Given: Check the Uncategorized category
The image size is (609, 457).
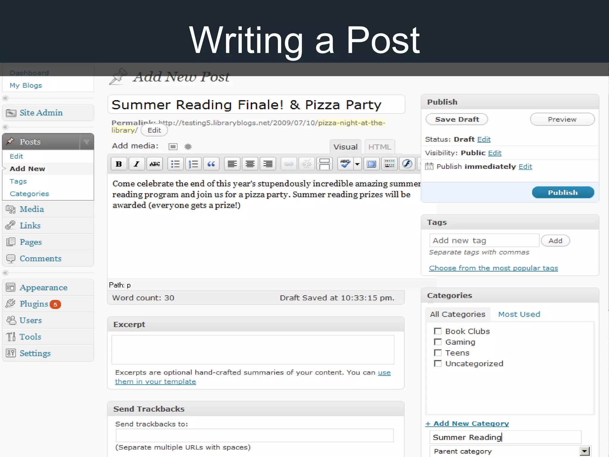Looking at the screenshot, I should click(438, 364).
